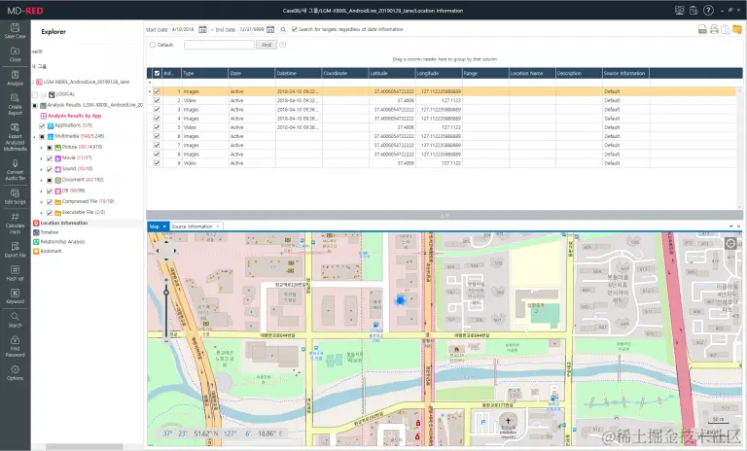The image size is (747, 451).
Task: Toggle search regardless of date information checkbox
Action: click(x=295, y=29)
